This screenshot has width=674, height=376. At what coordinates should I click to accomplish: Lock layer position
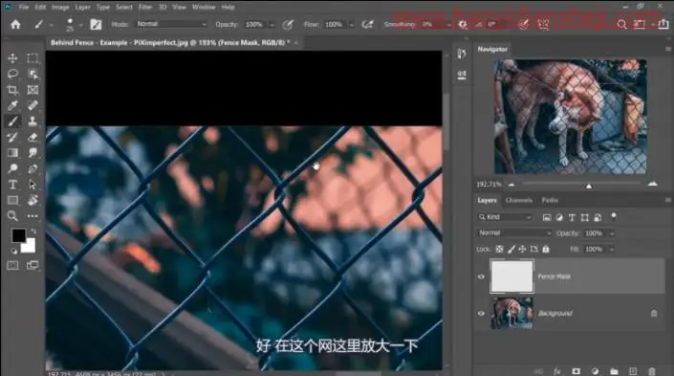pyautogui.click(x=522, y=249)
